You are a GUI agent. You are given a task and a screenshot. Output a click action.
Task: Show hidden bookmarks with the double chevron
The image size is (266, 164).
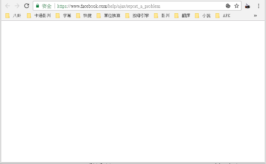255,16
